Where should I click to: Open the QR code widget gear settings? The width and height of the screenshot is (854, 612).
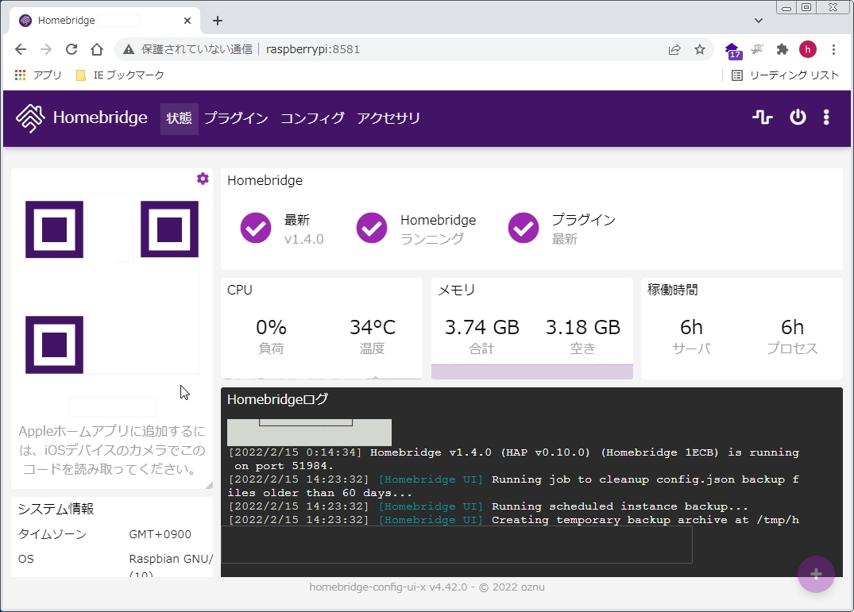(203, 179)
